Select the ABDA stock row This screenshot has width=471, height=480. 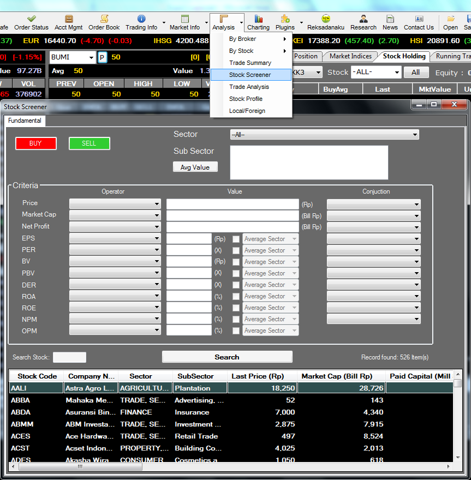point(231,412)
